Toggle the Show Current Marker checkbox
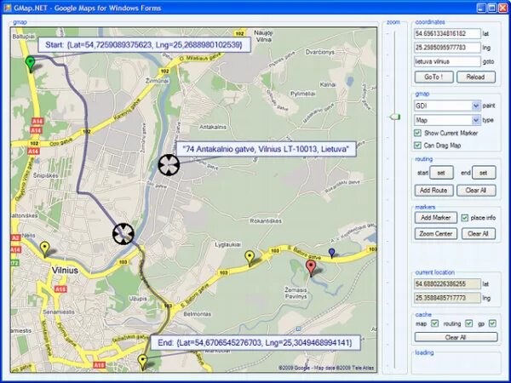This screenshot has width=511, height=383. [x=417, y=133]
